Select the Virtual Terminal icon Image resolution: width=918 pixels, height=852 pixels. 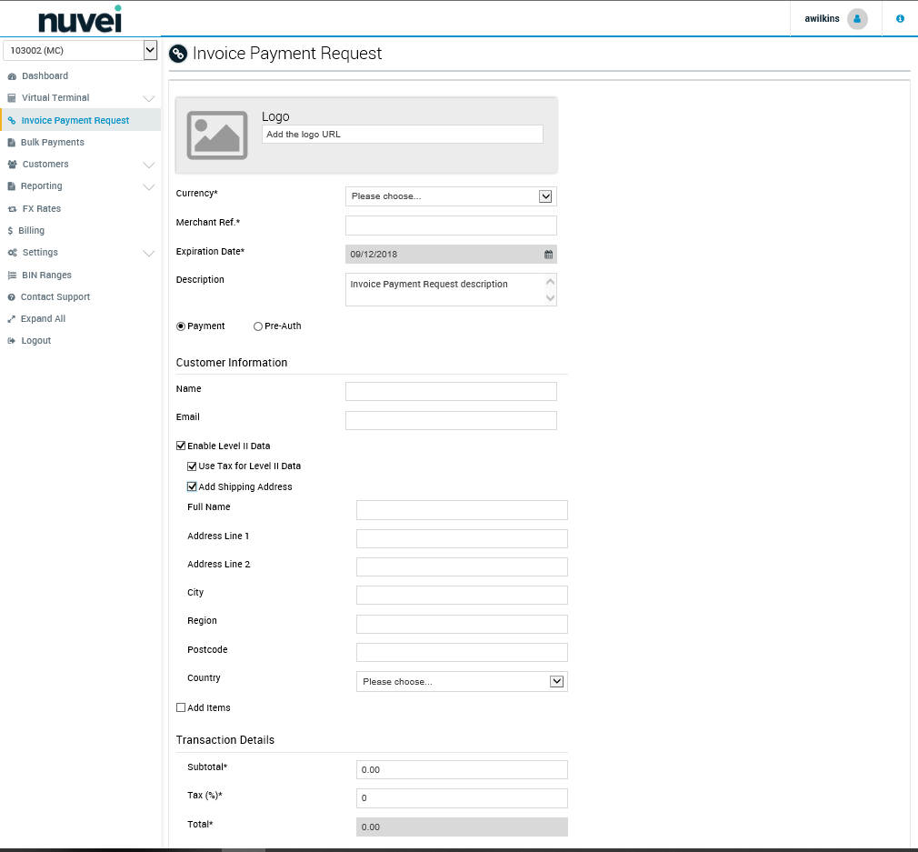[x=12, y=97]
